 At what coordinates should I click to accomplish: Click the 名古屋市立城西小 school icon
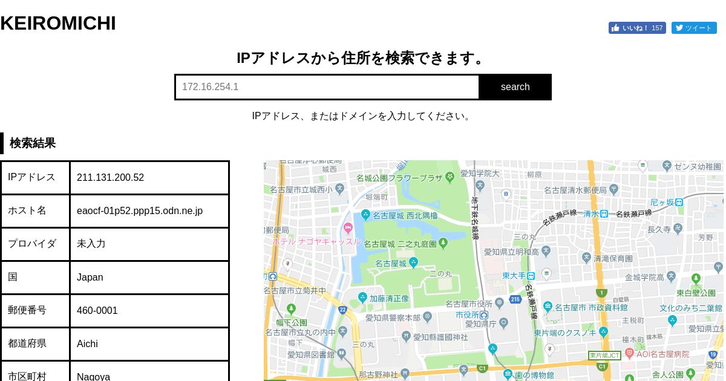tap(339, 189)
